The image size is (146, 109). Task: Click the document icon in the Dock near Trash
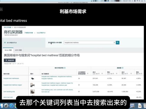pos(140,106)
